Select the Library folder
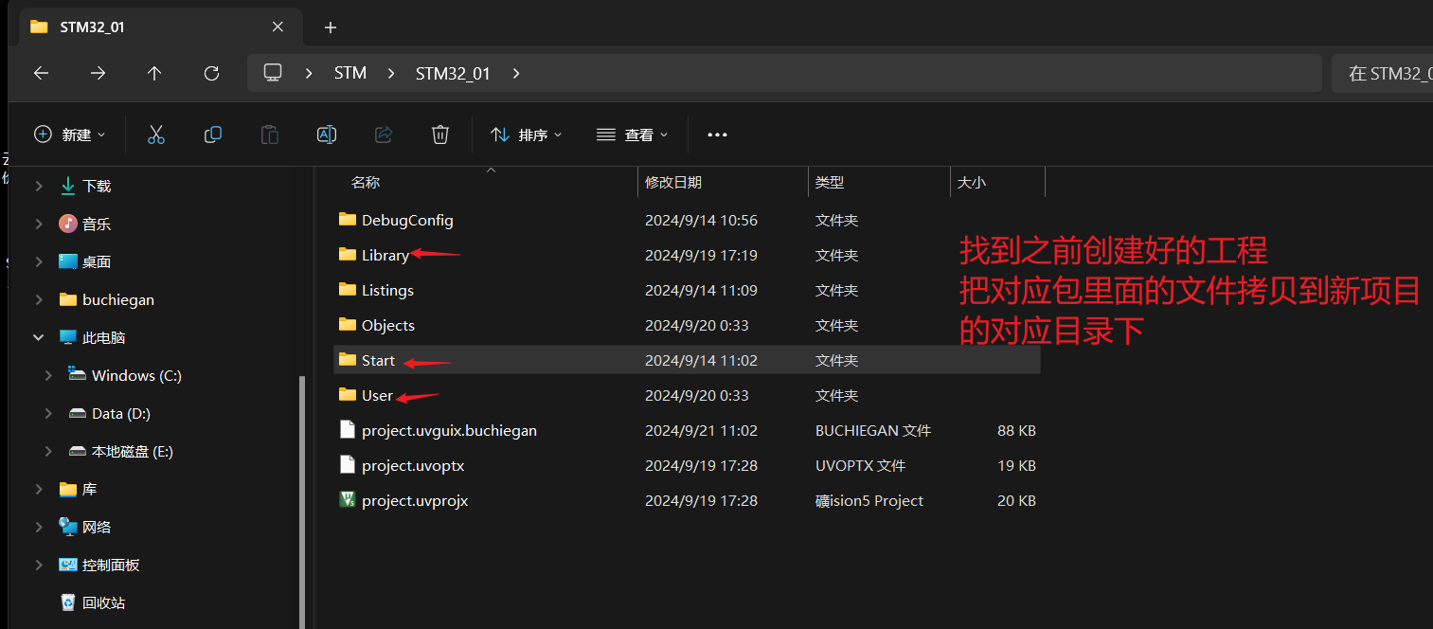The width and height of the screenshot is (1433, 629). click(x=687, y=255)
